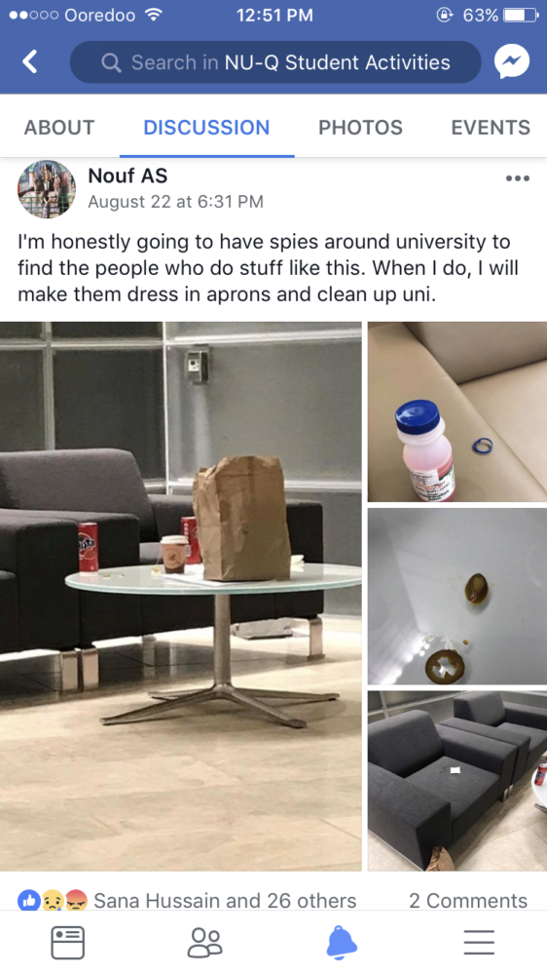Open the paper bag table photo
This screenshot has width=547, height=975.
coord(181,597)
